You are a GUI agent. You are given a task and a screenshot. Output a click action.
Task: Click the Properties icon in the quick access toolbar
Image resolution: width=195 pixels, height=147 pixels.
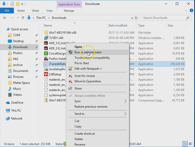12,4
